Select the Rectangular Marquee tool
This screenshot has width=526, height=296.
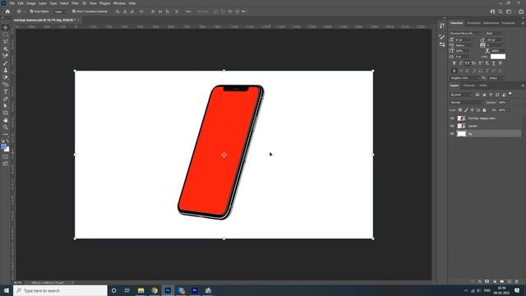coord(6,35)
